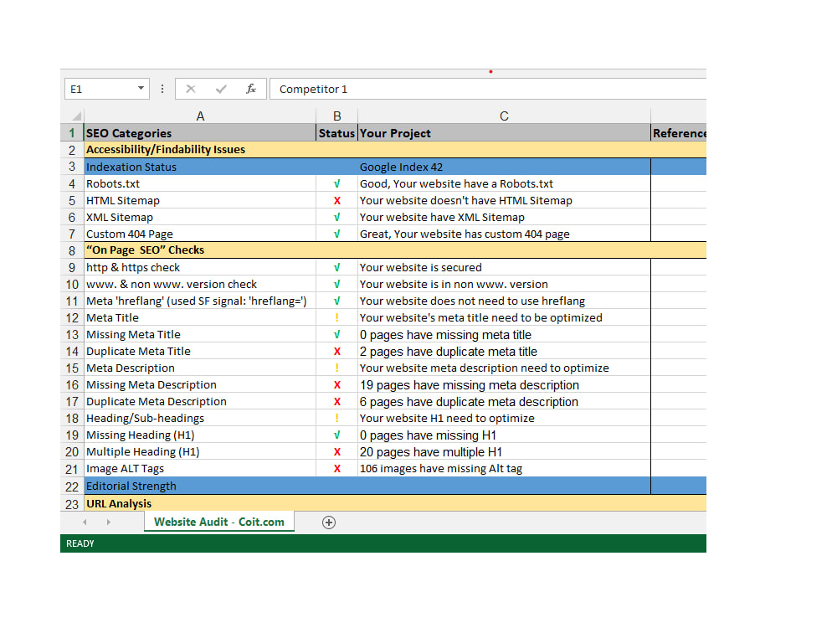Select row 8 header
837x628 pixels.
tap(71, 250)
